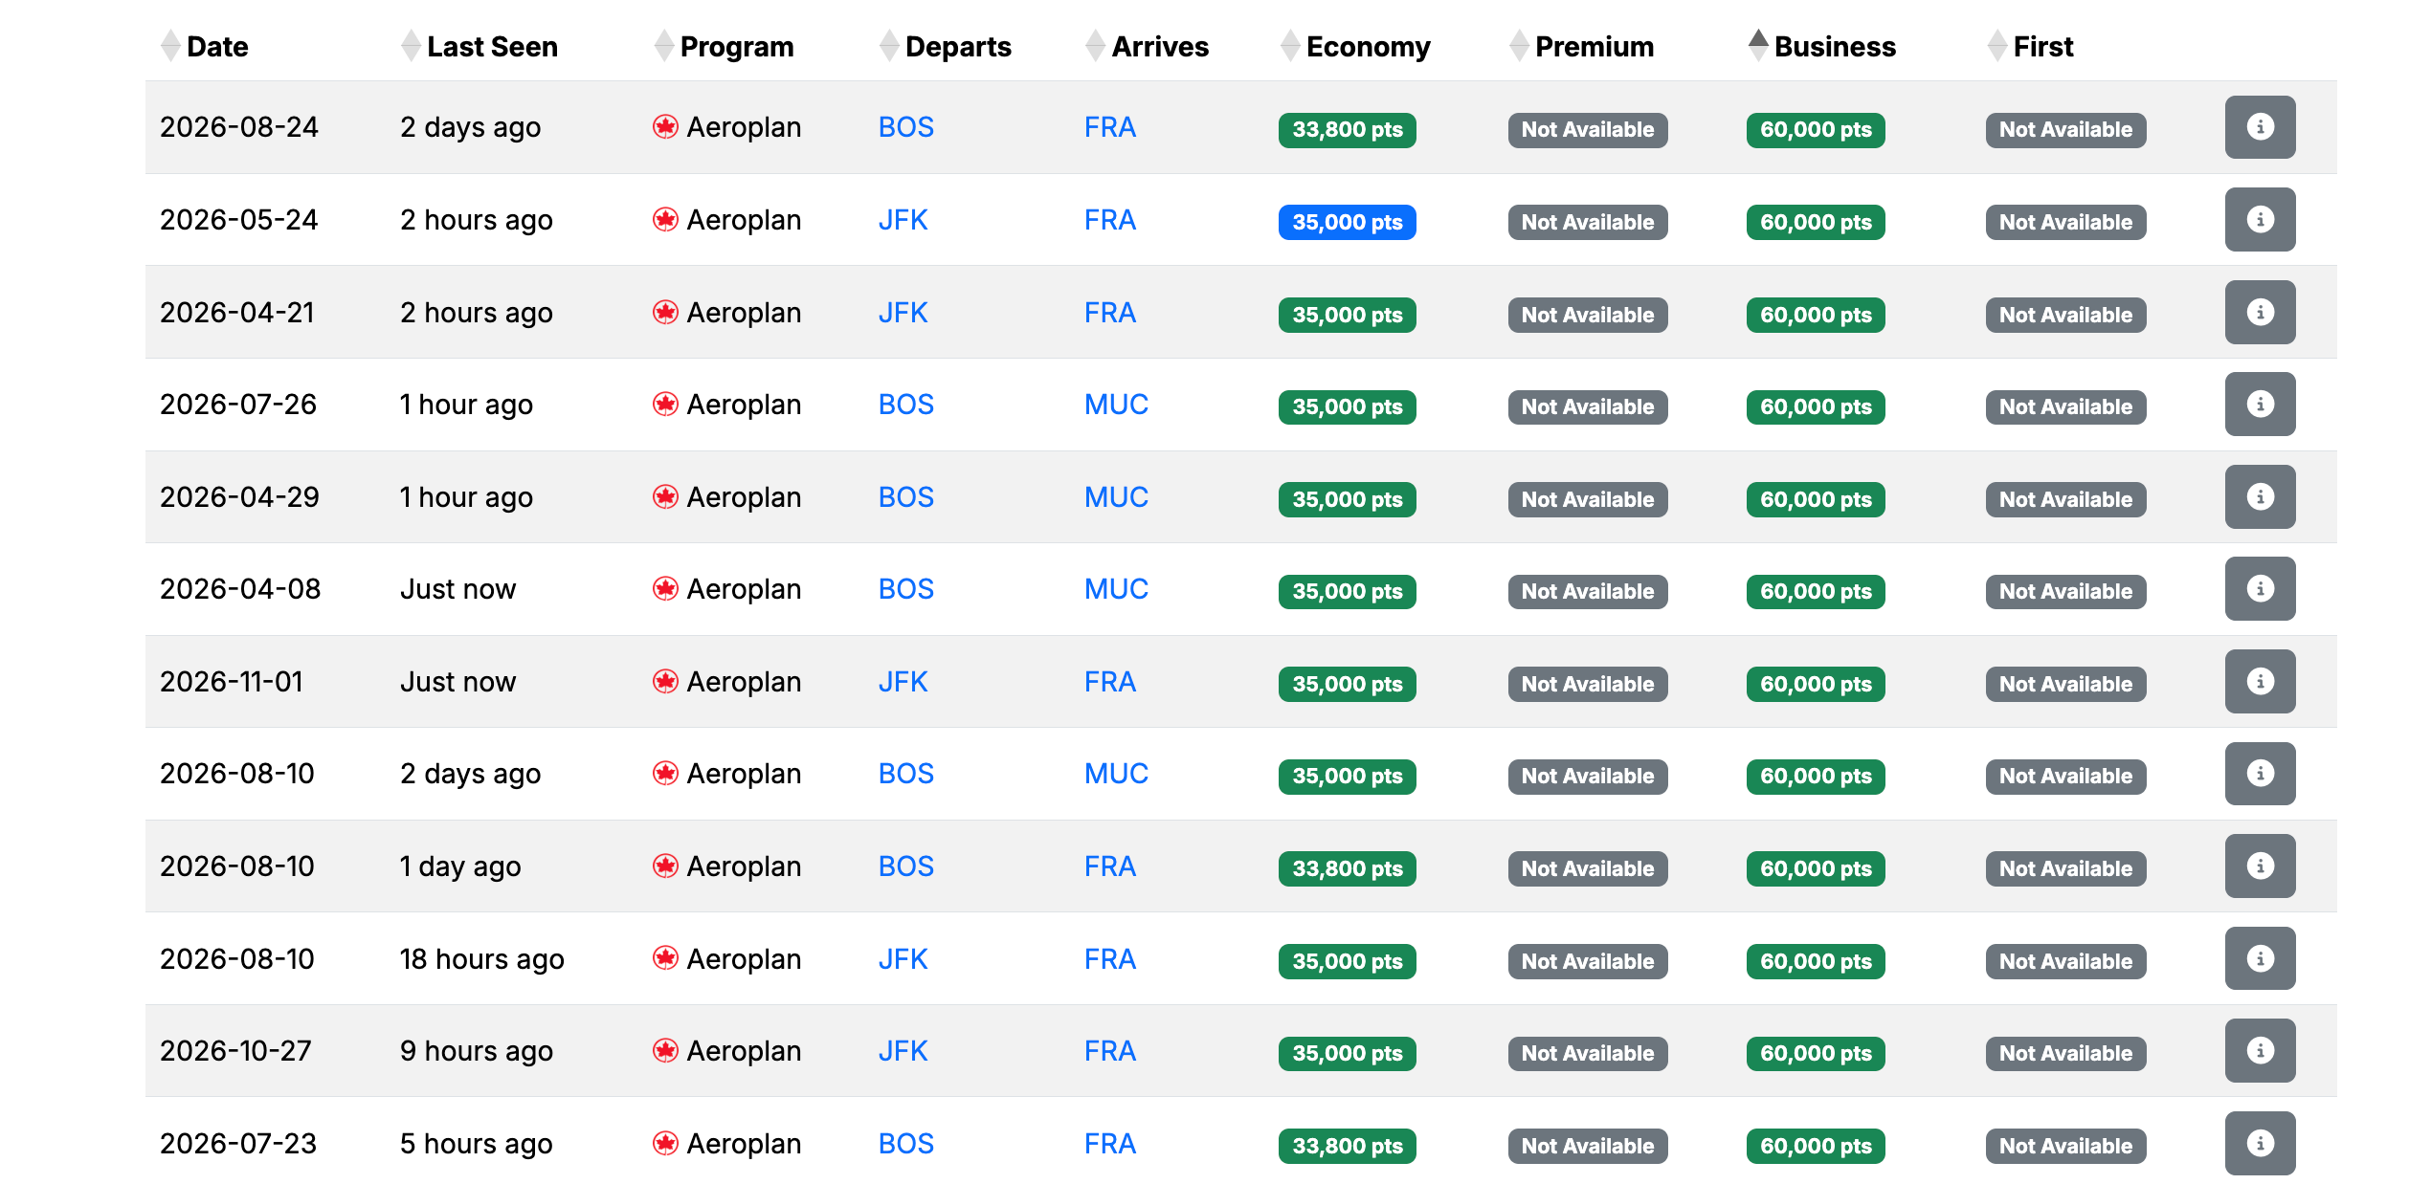This screenshot has height=1184, width=2431.
Task: Select the Arrives column header
Action: [x=1158, y=46]
